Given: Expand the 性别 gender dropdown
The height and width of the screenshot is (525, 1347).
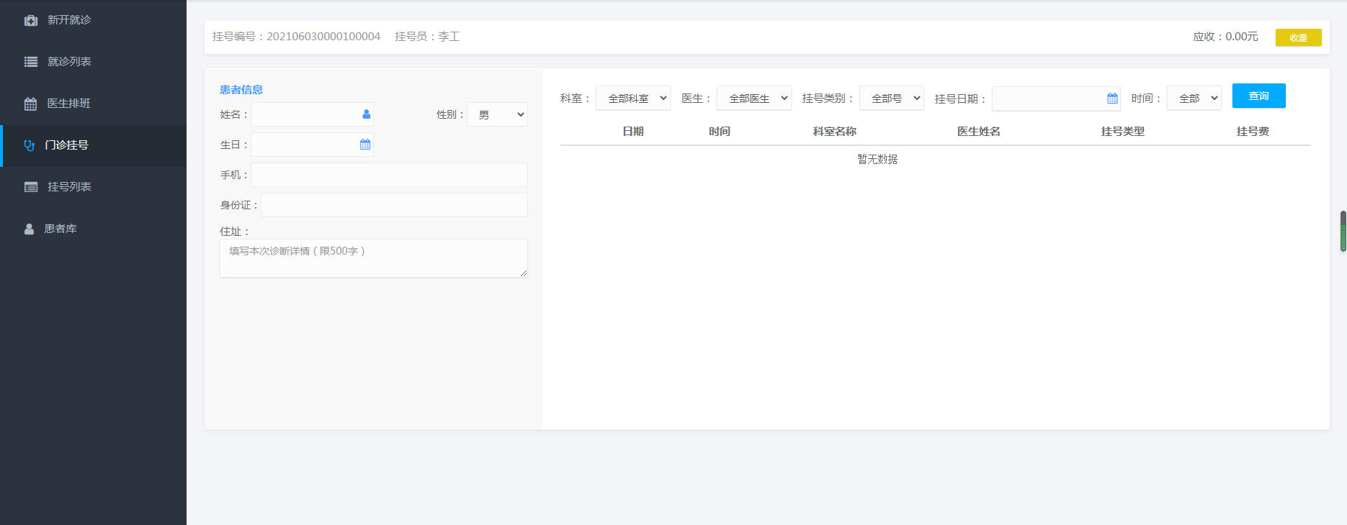Looking at the screenshot, I should coord(497,115).
